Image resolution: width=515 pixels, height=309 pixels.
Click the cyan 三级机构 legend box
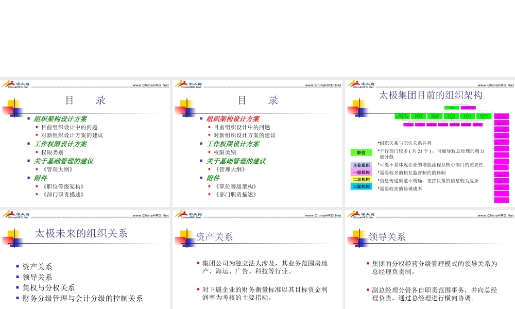[x=362, y=186]
